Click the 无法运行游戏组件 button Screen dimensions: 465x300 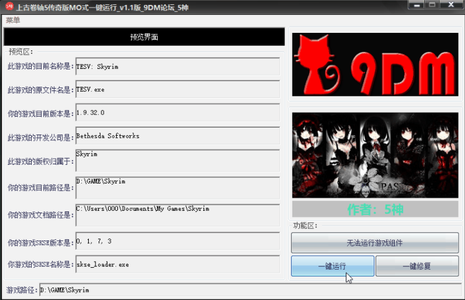[375, 243]
